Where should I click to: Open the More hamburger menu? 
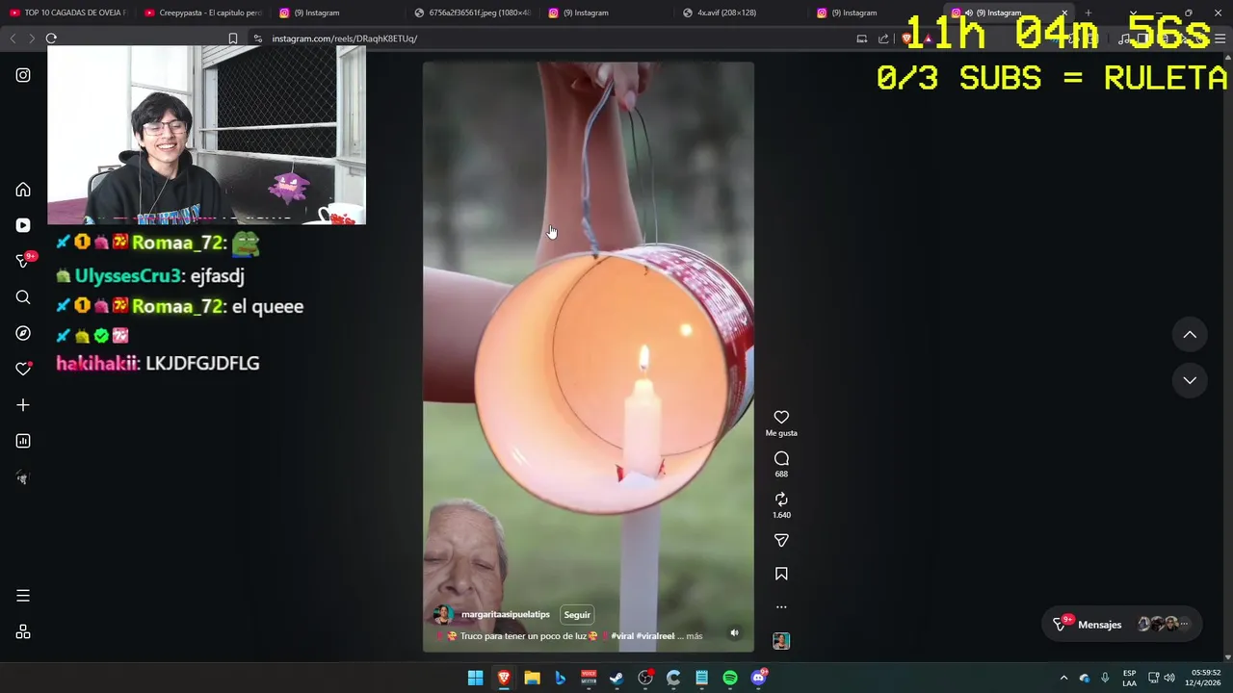point(23,596)
